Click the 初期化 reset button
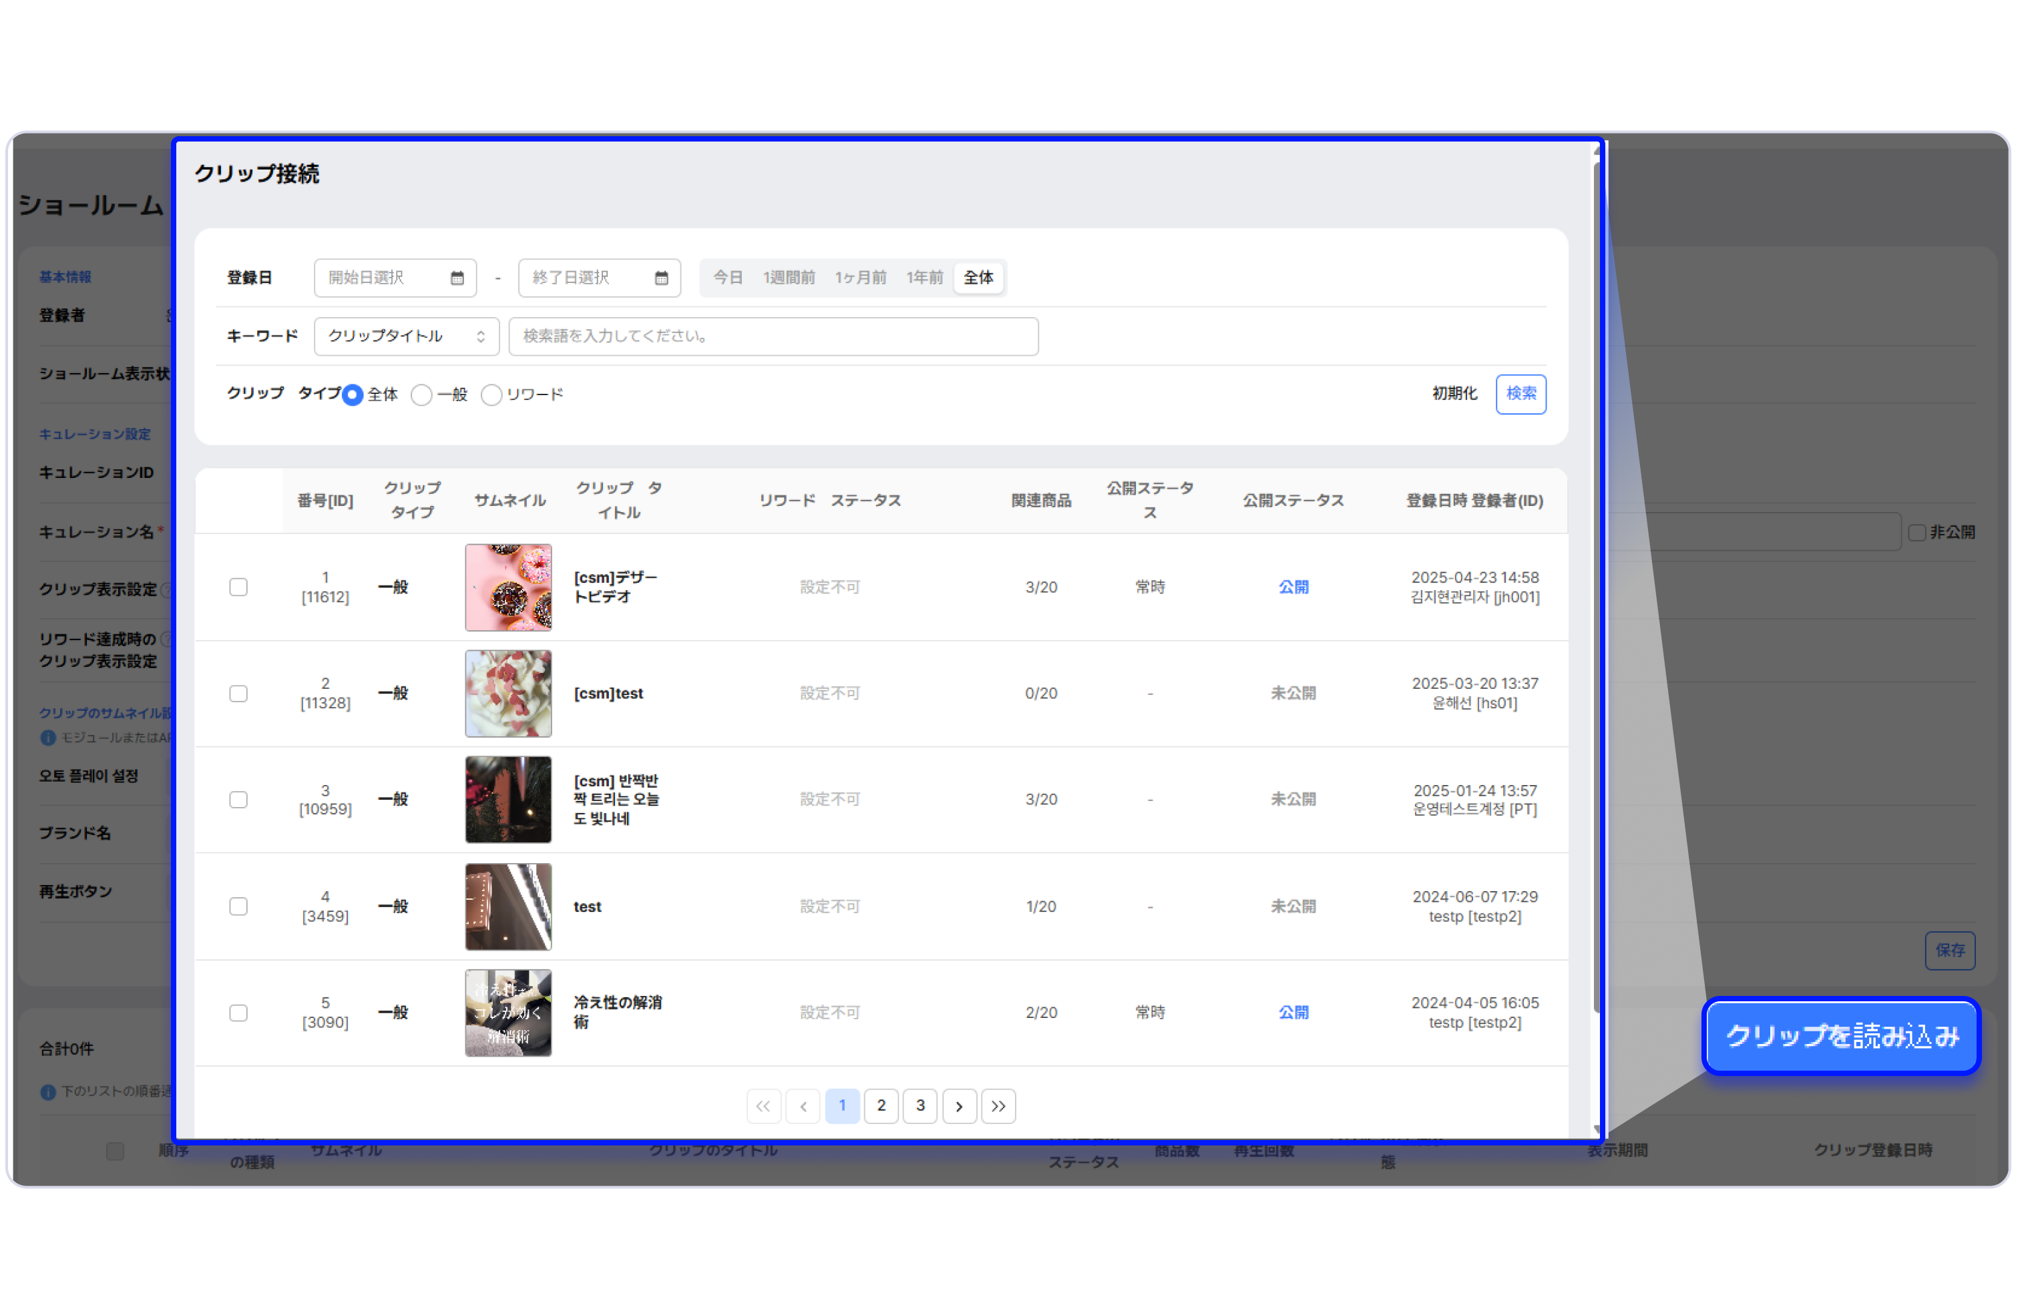 [1454, 393]
